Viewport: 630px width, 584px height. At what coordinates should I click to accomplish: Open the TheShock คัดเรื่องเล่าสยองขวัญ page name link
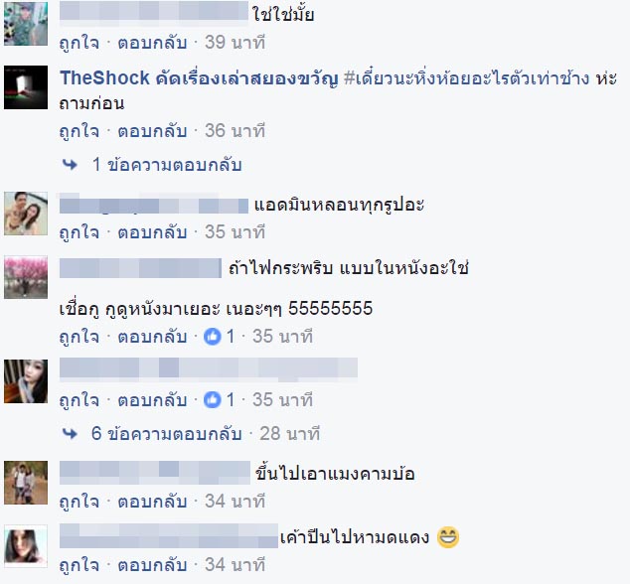pos(199,77)
